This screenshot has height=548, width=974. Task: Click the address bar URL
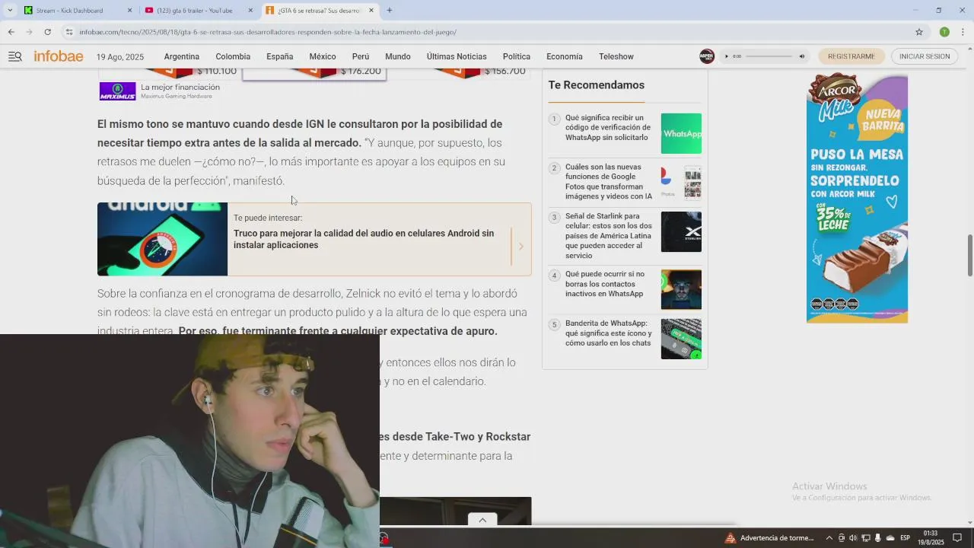click(x=268, y=32)
